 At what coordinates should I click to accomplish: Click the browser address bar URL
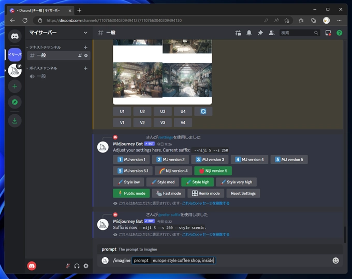(114, 20)
